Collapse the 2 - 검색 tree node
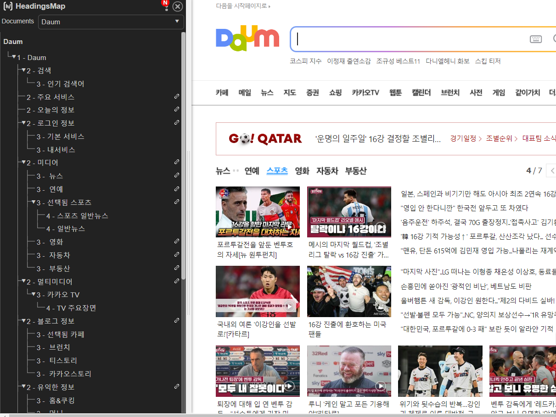Image resolution: width=556 pixels, height=417 pixels. tap(23, 70)
